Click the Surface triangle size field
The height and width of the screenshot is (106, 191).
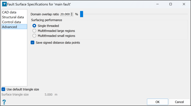tap(41, 94)
